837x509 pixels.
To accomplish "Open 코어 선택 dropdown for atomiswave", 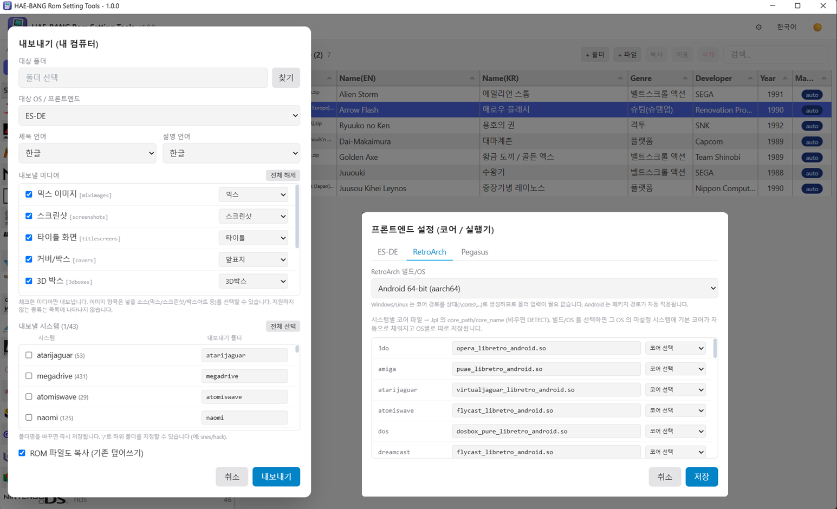I will [676, 410].
